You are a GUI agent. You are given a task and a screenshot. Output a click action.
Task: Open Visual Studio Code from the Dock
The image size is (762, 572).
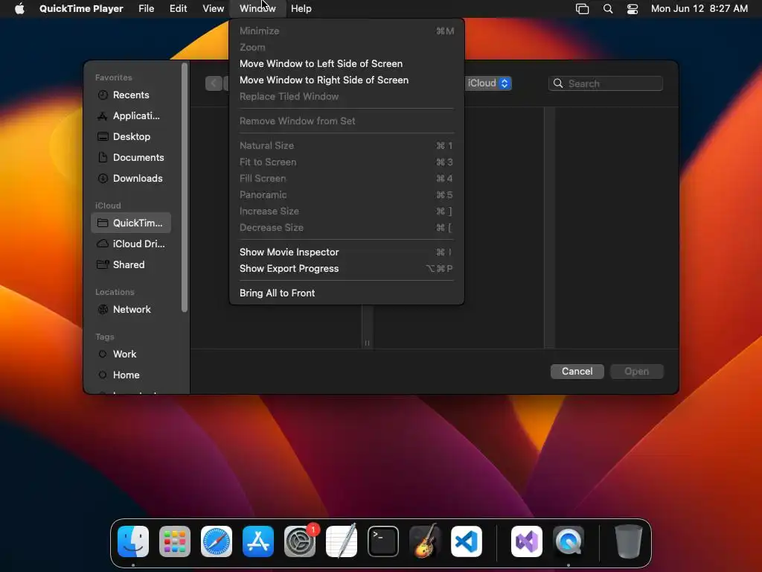click(x=467, y=541)
